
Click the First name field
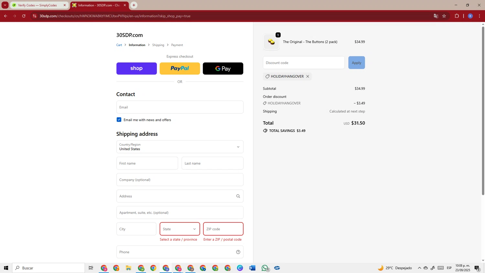point(147,163)
